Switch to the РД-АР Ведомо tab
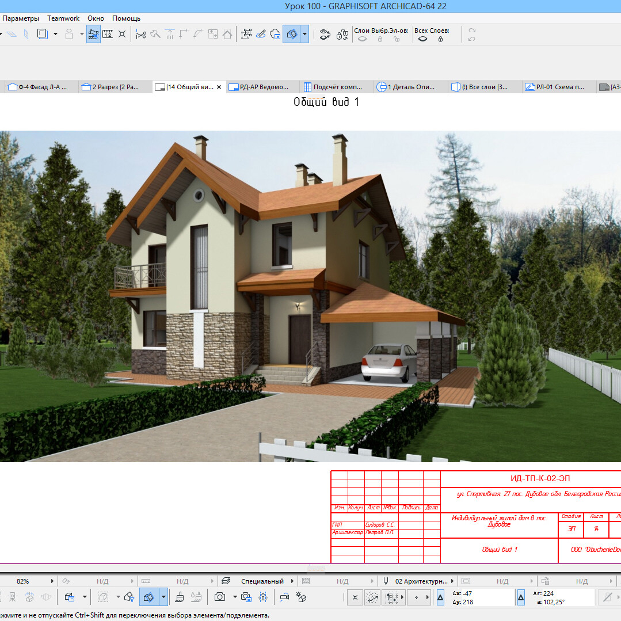Image resolution: width=621 pixels, height=621 pixels. 262,87
